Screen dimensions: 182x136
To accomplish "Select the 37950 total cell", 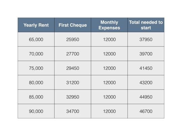I will tap(146, 39).
